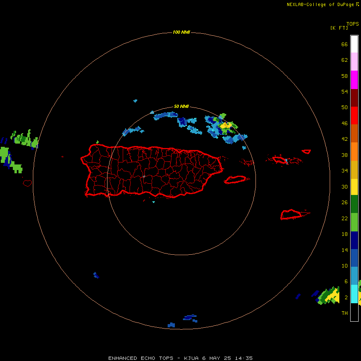Click the 34 legend value
This screenshot has height=361, width=361.
click(345, 170)
